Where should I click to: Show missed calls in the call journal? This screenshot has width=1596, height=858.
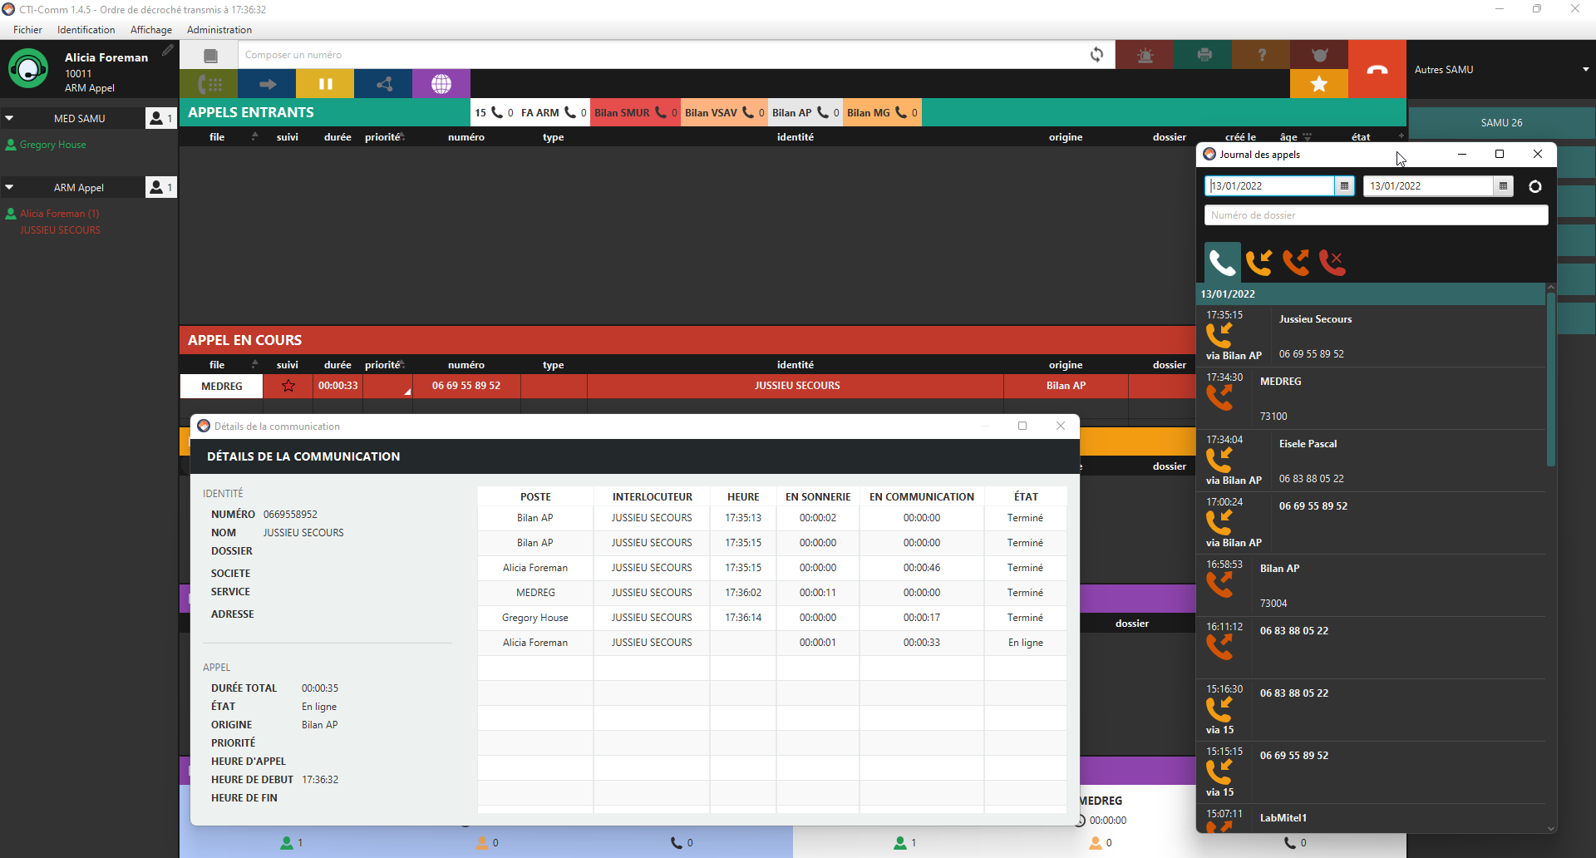[1332, 263]
